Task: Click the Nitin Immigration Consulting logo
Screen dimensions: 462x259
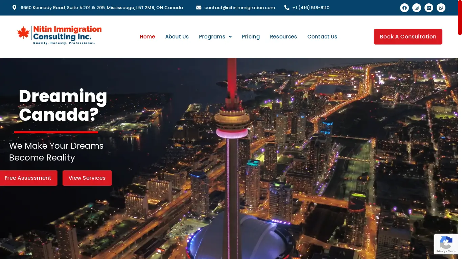Action: [x=59, y=35]
